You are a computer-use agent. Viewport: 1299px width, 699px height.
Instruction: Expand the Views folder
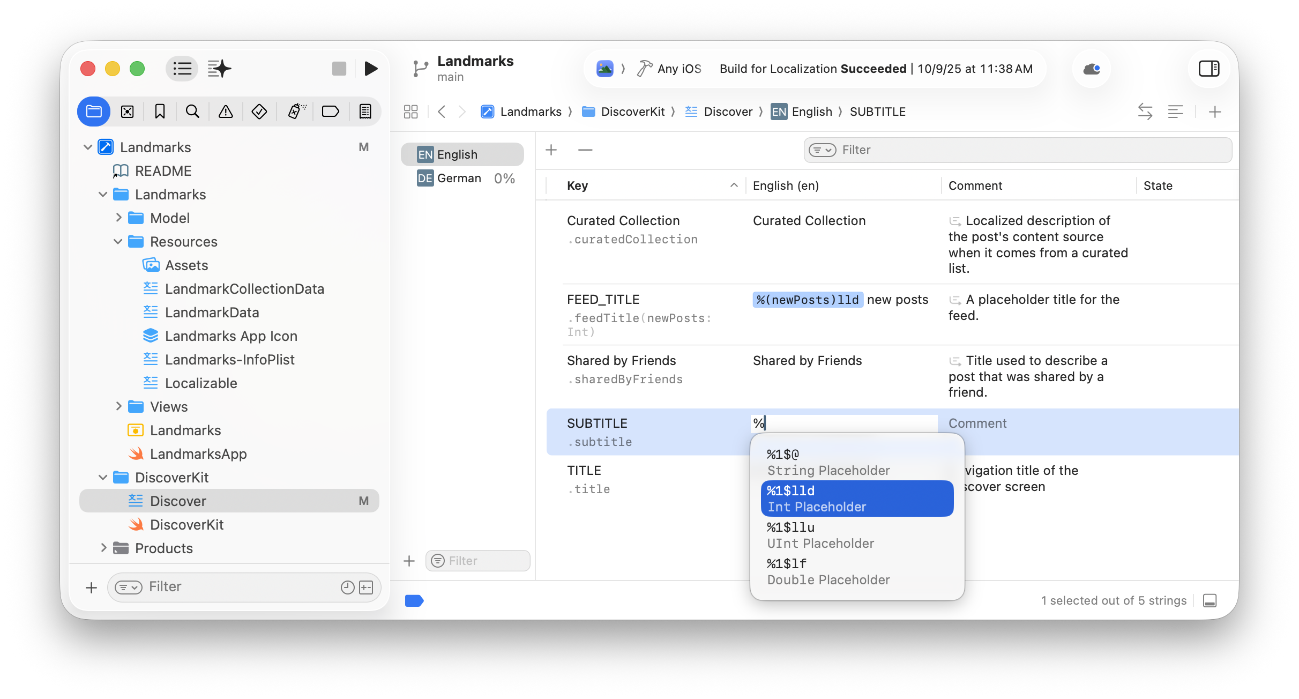[x=118, y=406]
